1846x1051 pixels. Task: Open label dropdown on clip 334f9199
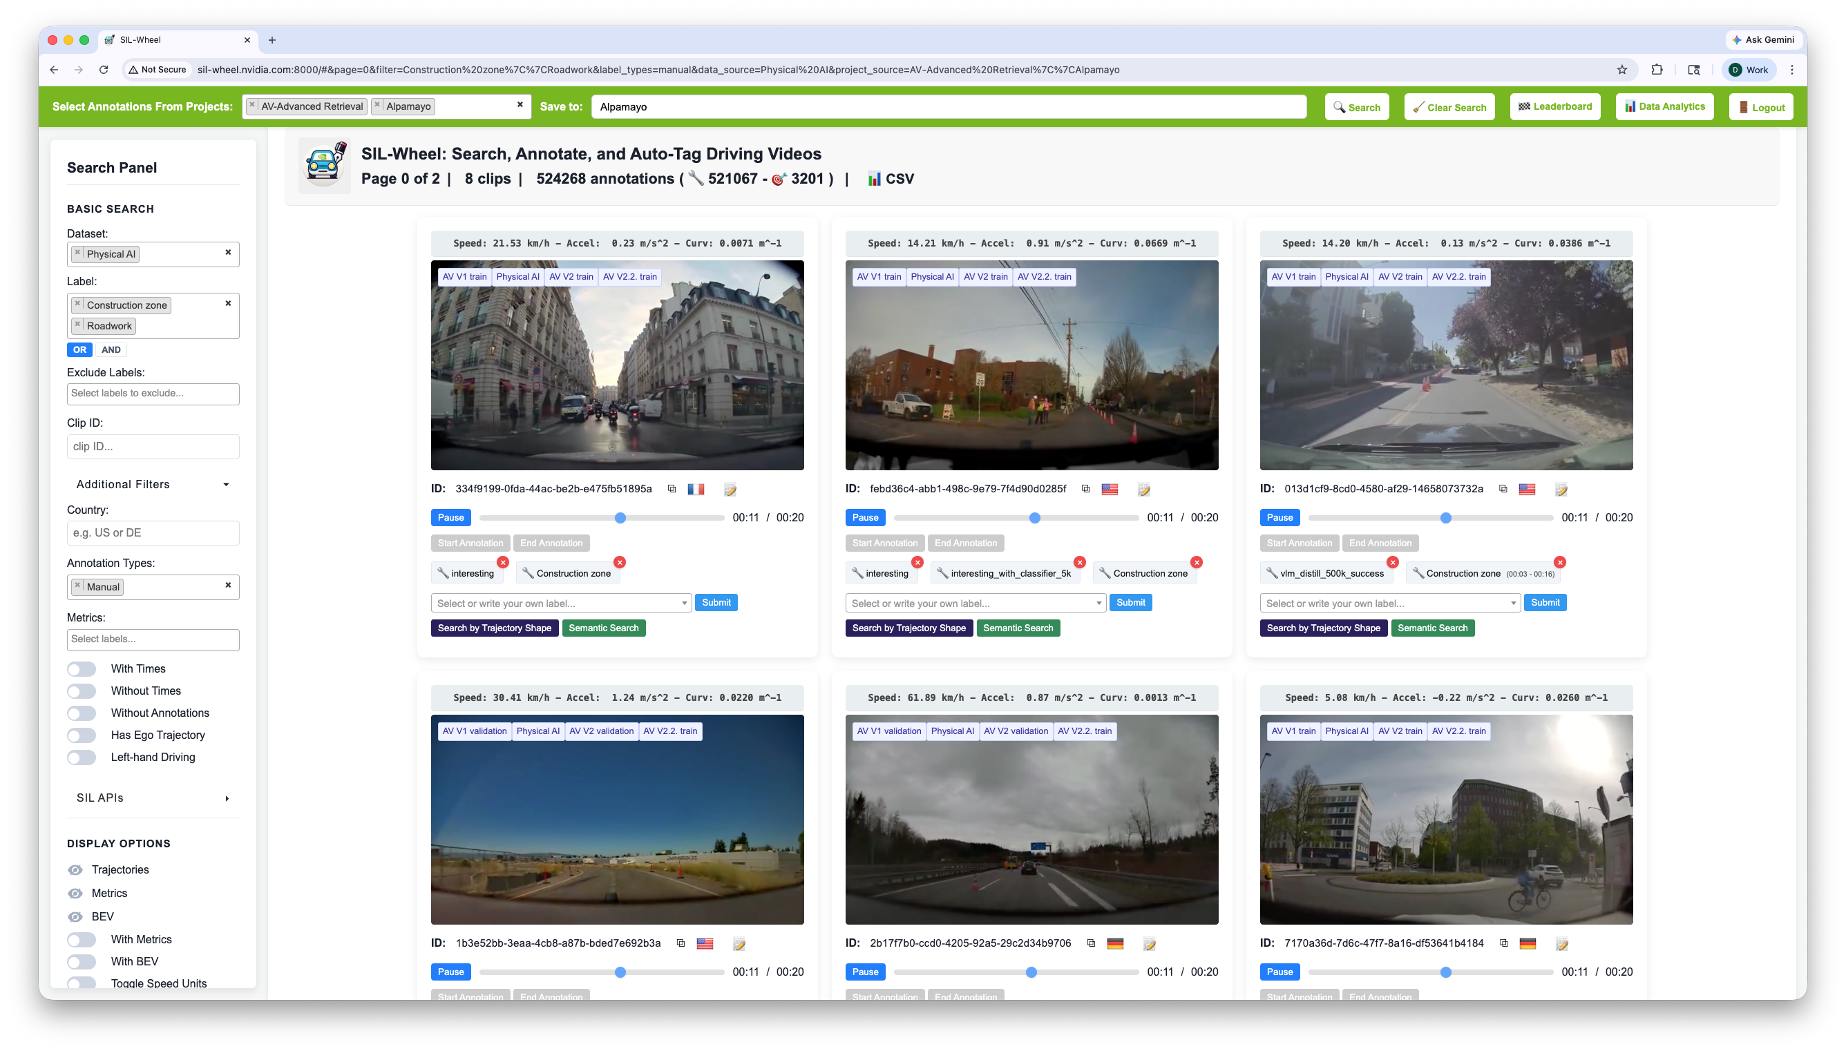(x=562, y=603)
